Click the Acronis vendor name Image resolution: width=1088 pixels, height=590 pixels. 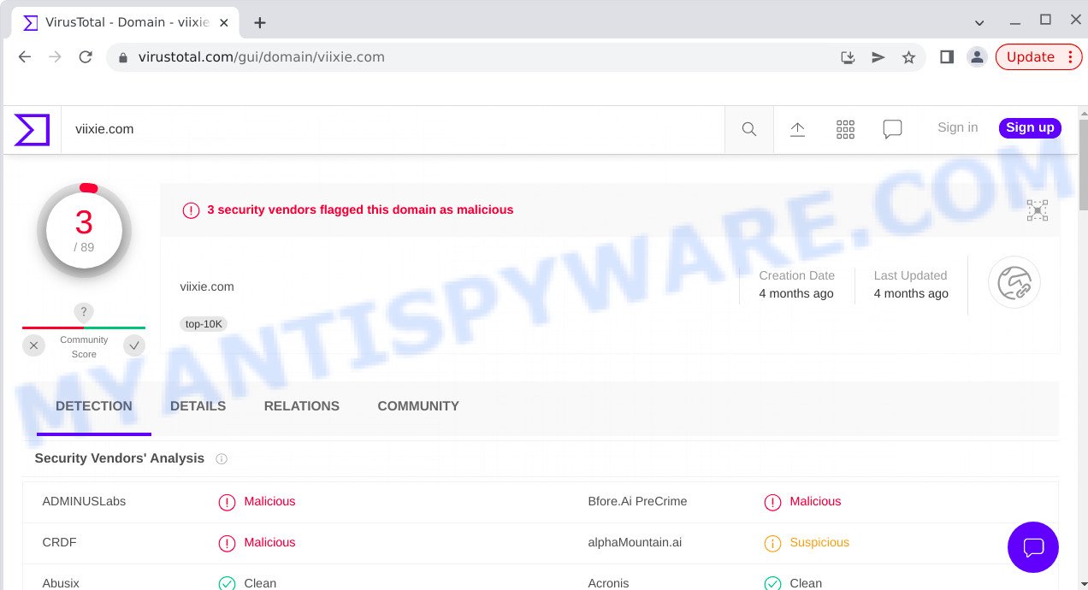[608, 583]
